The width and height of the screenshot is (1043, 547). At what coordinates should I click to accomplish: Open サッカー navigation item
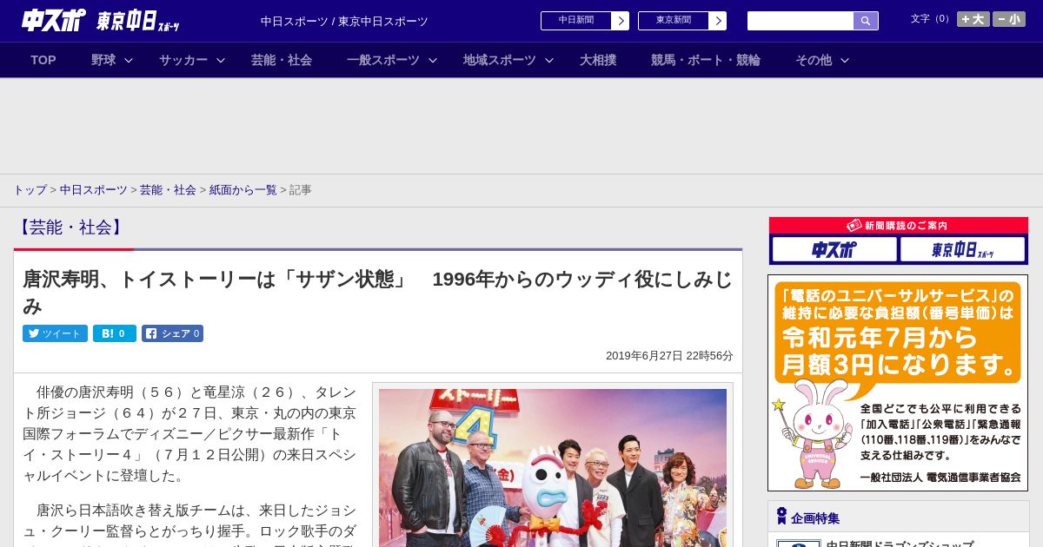pyautogui.click(x=183, y=60)
